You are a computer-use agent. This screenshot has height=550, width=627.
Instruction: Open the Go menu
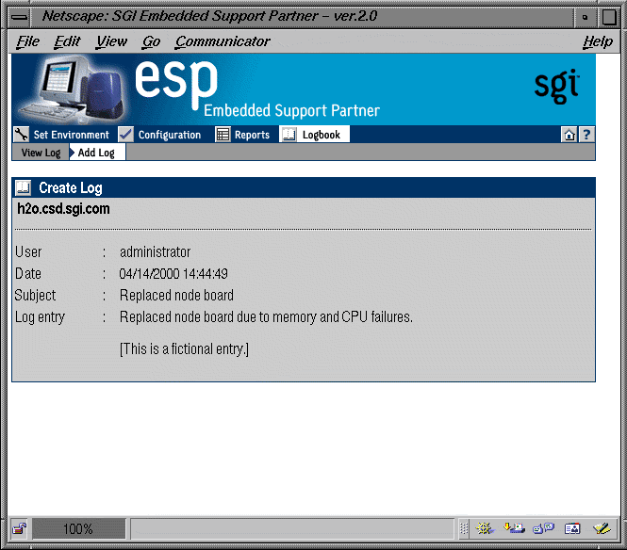(x=151, y=41)
